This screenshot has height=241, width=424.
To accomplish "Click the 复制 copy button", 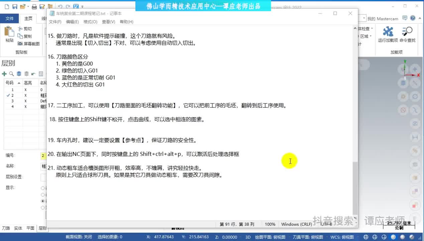I will pos(25,36).
